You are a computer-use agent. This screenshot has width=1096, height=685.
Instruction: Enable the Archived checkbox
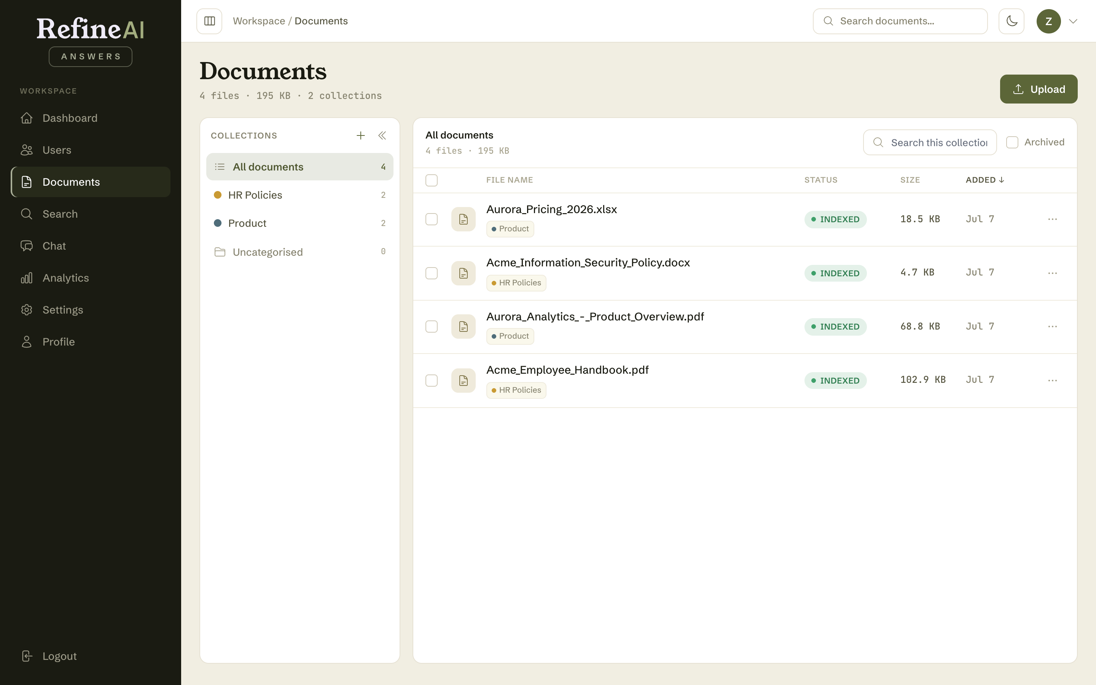coord(1012,142)
